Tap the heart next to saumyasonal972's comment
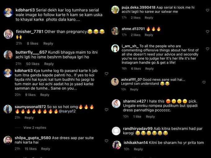This screenshot has height=158, width=211. (106, 110)
